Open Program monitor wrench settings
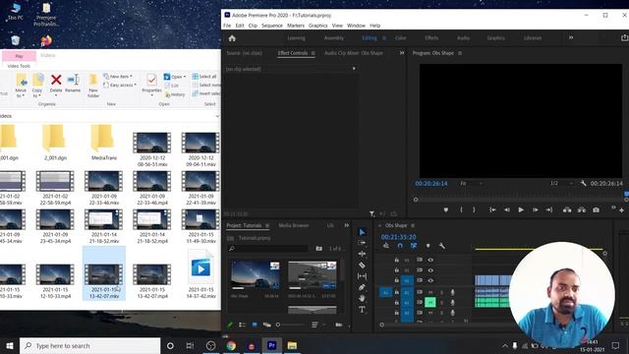Screen dimensions: 629x354 (583, 184)
